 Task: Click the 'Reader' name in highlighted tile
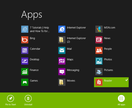[108, 81]
